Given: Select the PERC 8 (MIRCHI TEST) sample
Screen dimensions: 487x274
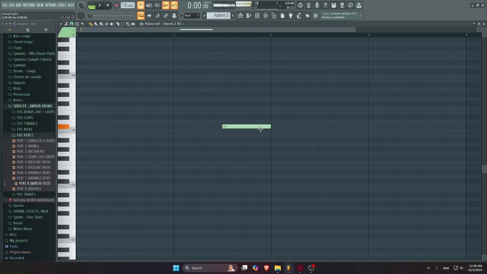Looking at the screenshot, I should tap(35, 183).
